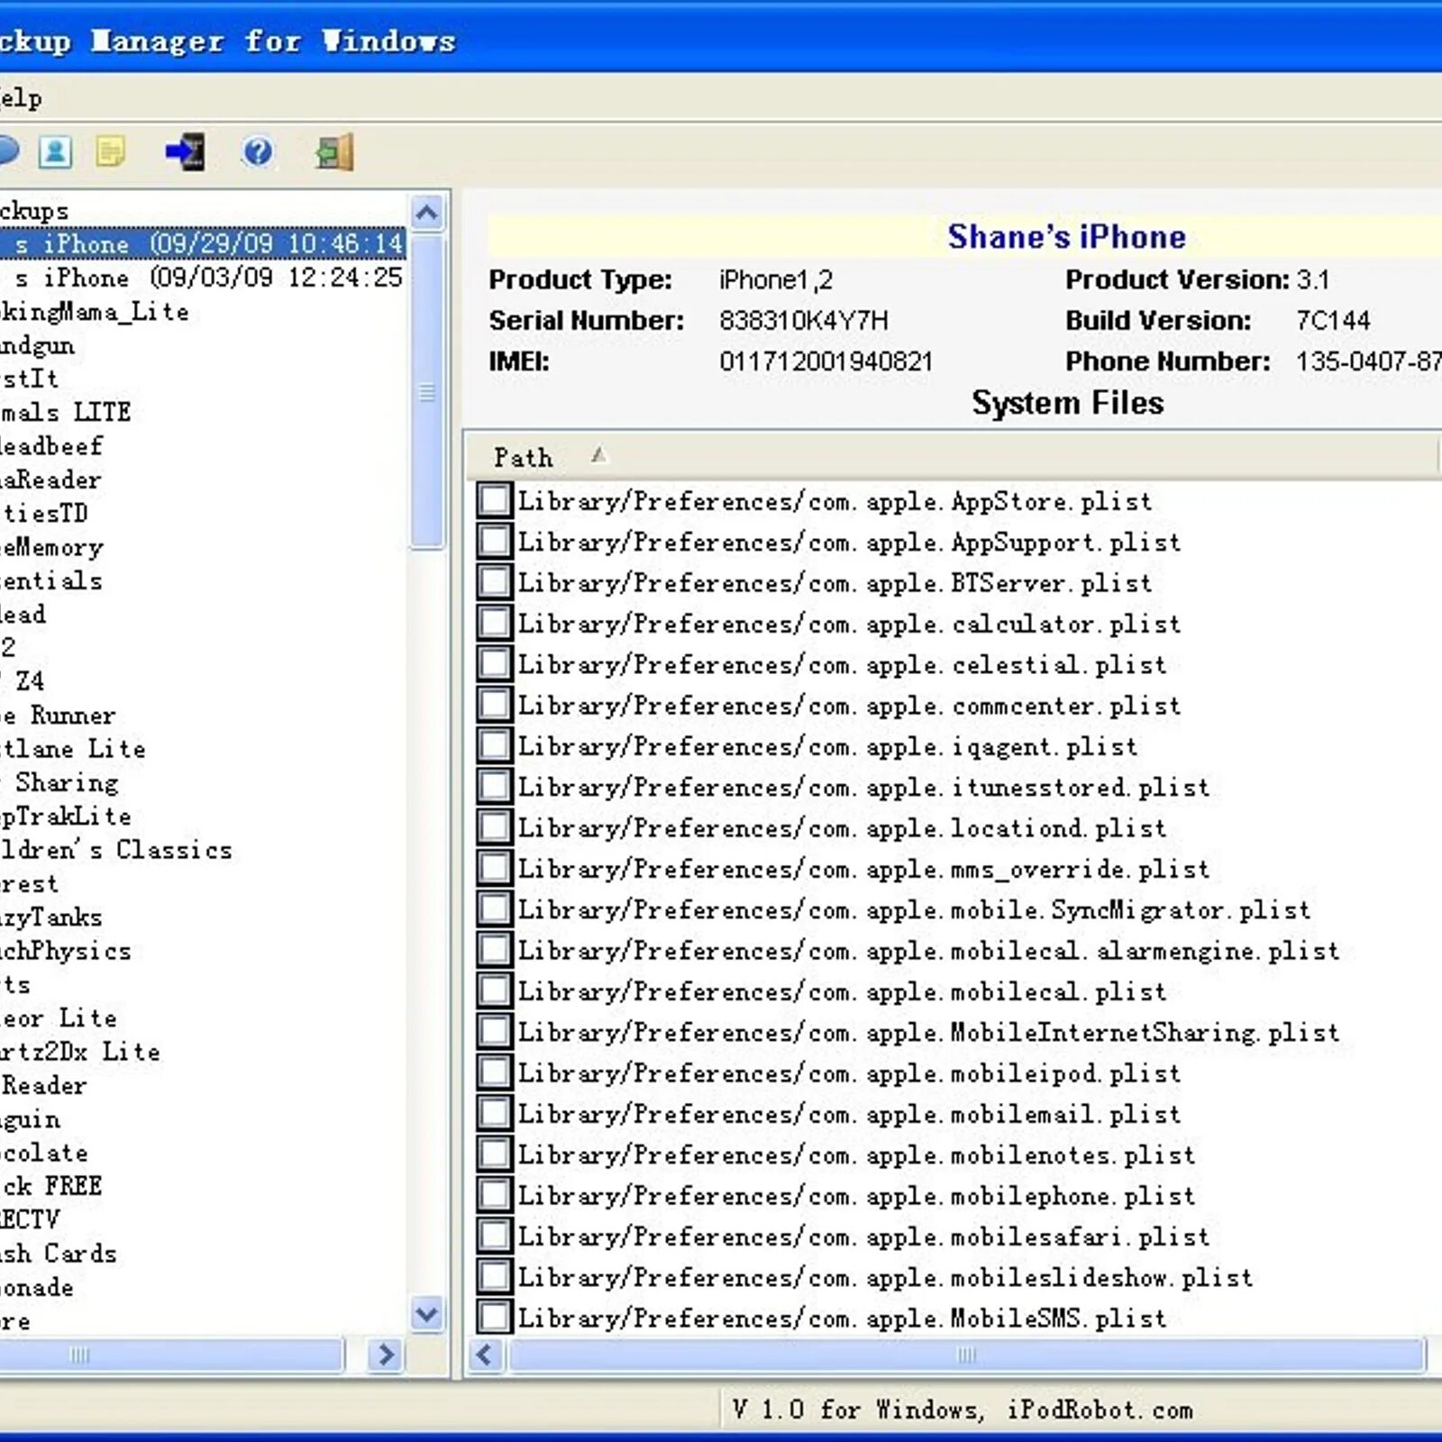Tick checkbox for com.apple.MobileInternetSharing.plist

click(494, 1031)
